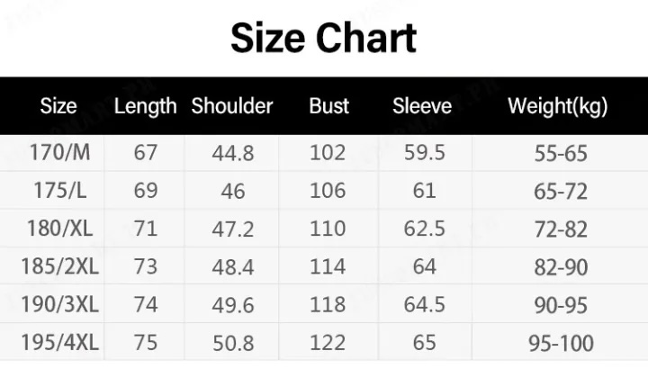648x369 pixels.
Task: Click the Weight(kg) column header
Action: pos(557,106)
